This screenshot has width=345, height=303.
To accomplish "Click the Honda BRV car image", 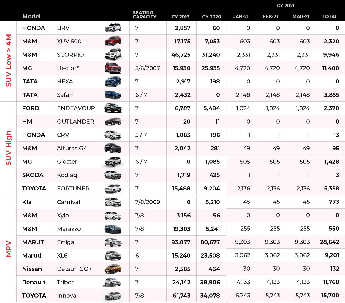I will click(113, 28).
